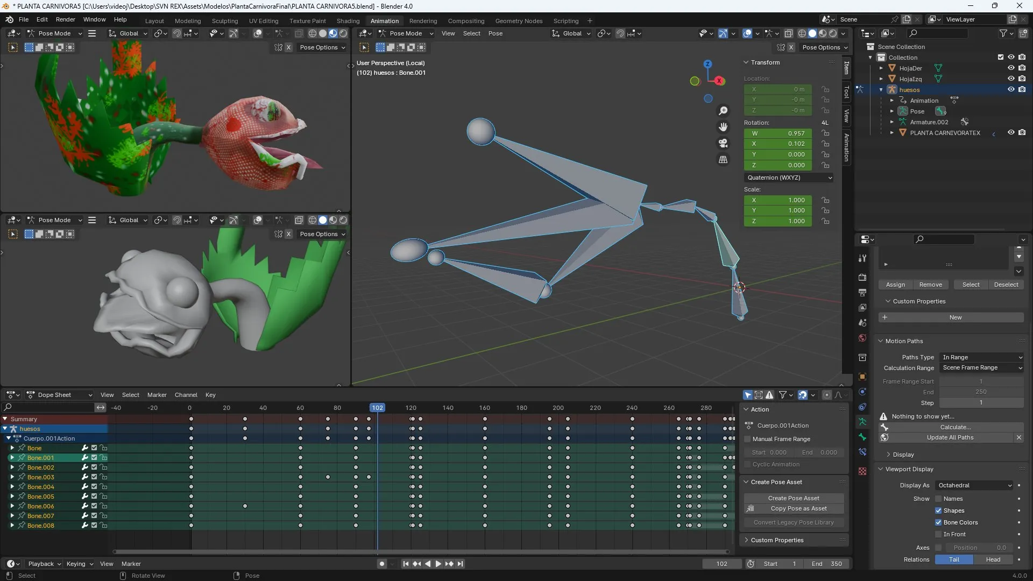The width and height of the screenshot is (1033, 581).
Task: Open Calculation Range dropdown
Action: point(982,368)
